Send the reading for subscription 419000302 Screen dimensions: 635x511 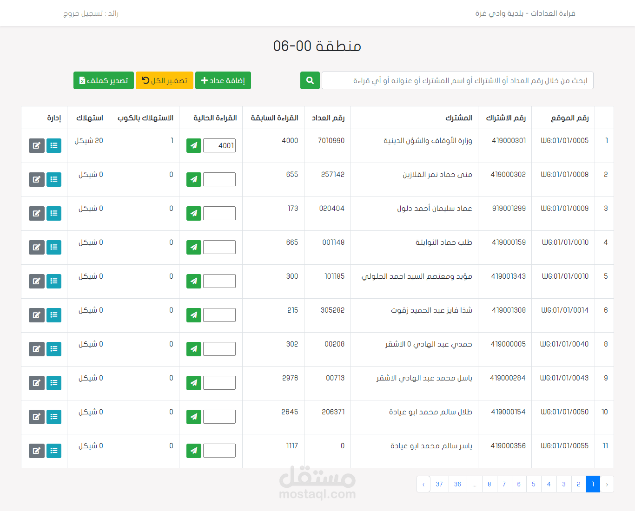(x=194, y=179)
